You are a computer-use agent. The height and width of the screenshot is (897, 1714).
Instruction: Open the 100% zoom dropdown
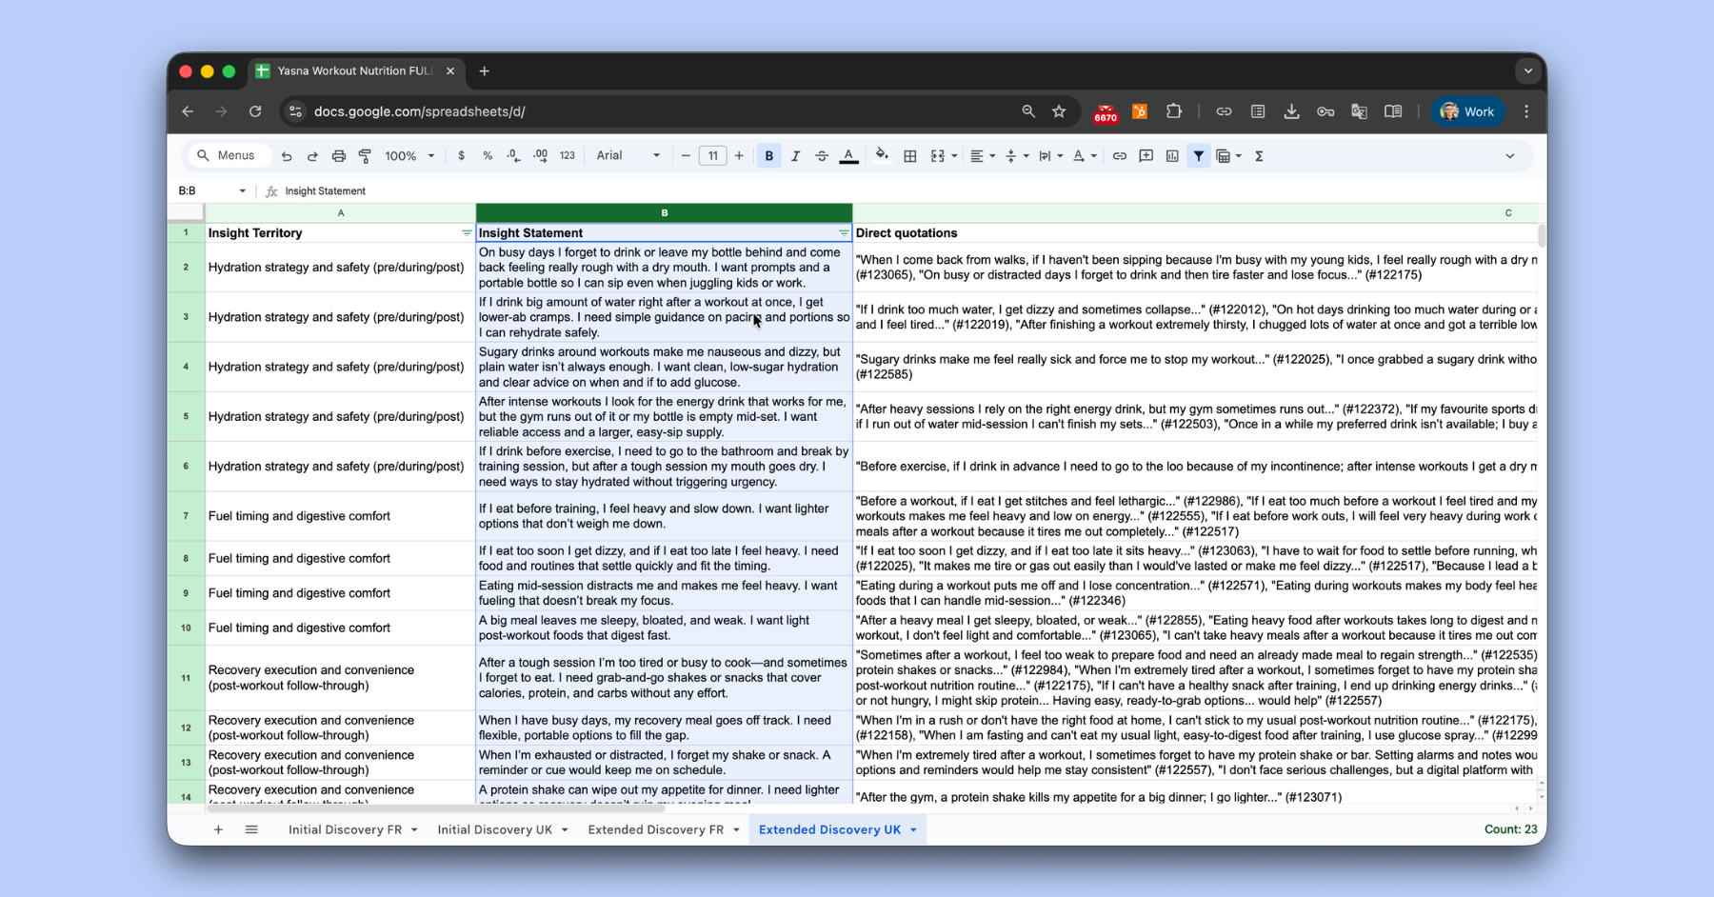[x=409, y=156]
